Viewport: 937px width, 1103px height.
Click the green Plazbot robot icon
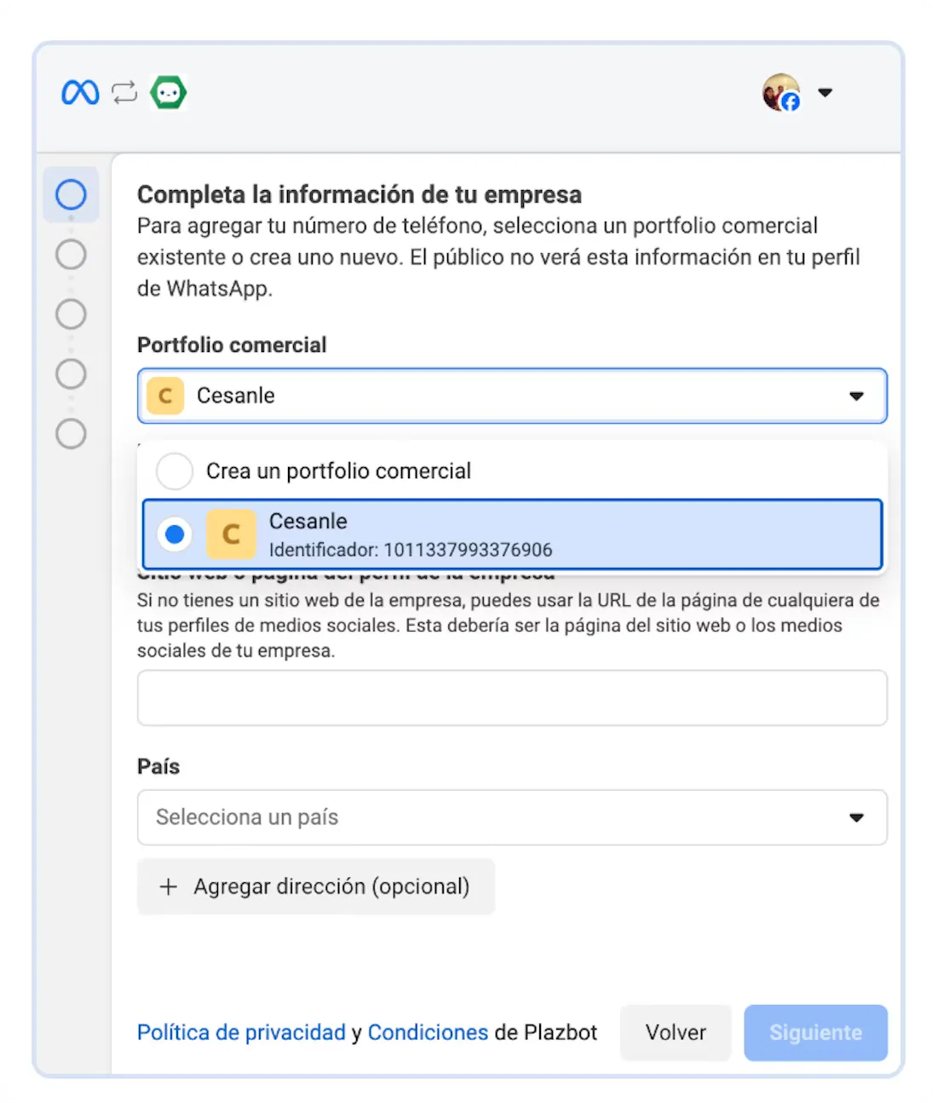pos(168,92)
